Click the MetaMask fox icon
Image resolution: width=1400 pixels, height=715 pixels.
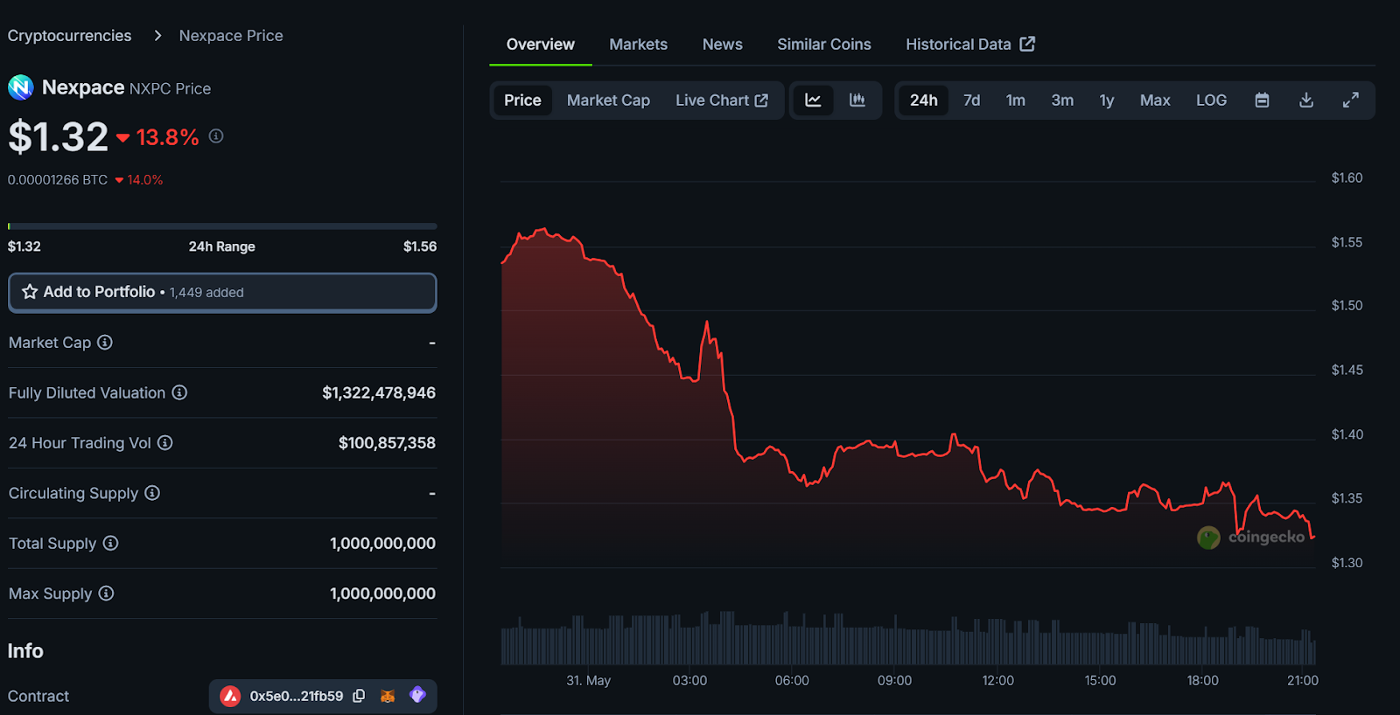pyautogui.click(x=388, y=696)
